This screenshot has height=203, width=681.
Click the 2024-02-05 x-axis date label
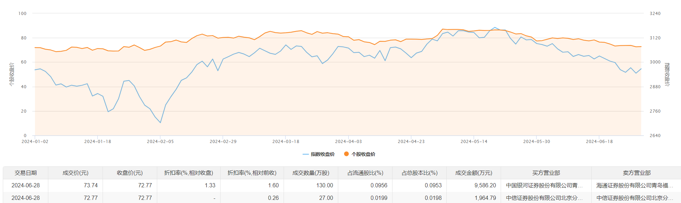coord(160,142)
